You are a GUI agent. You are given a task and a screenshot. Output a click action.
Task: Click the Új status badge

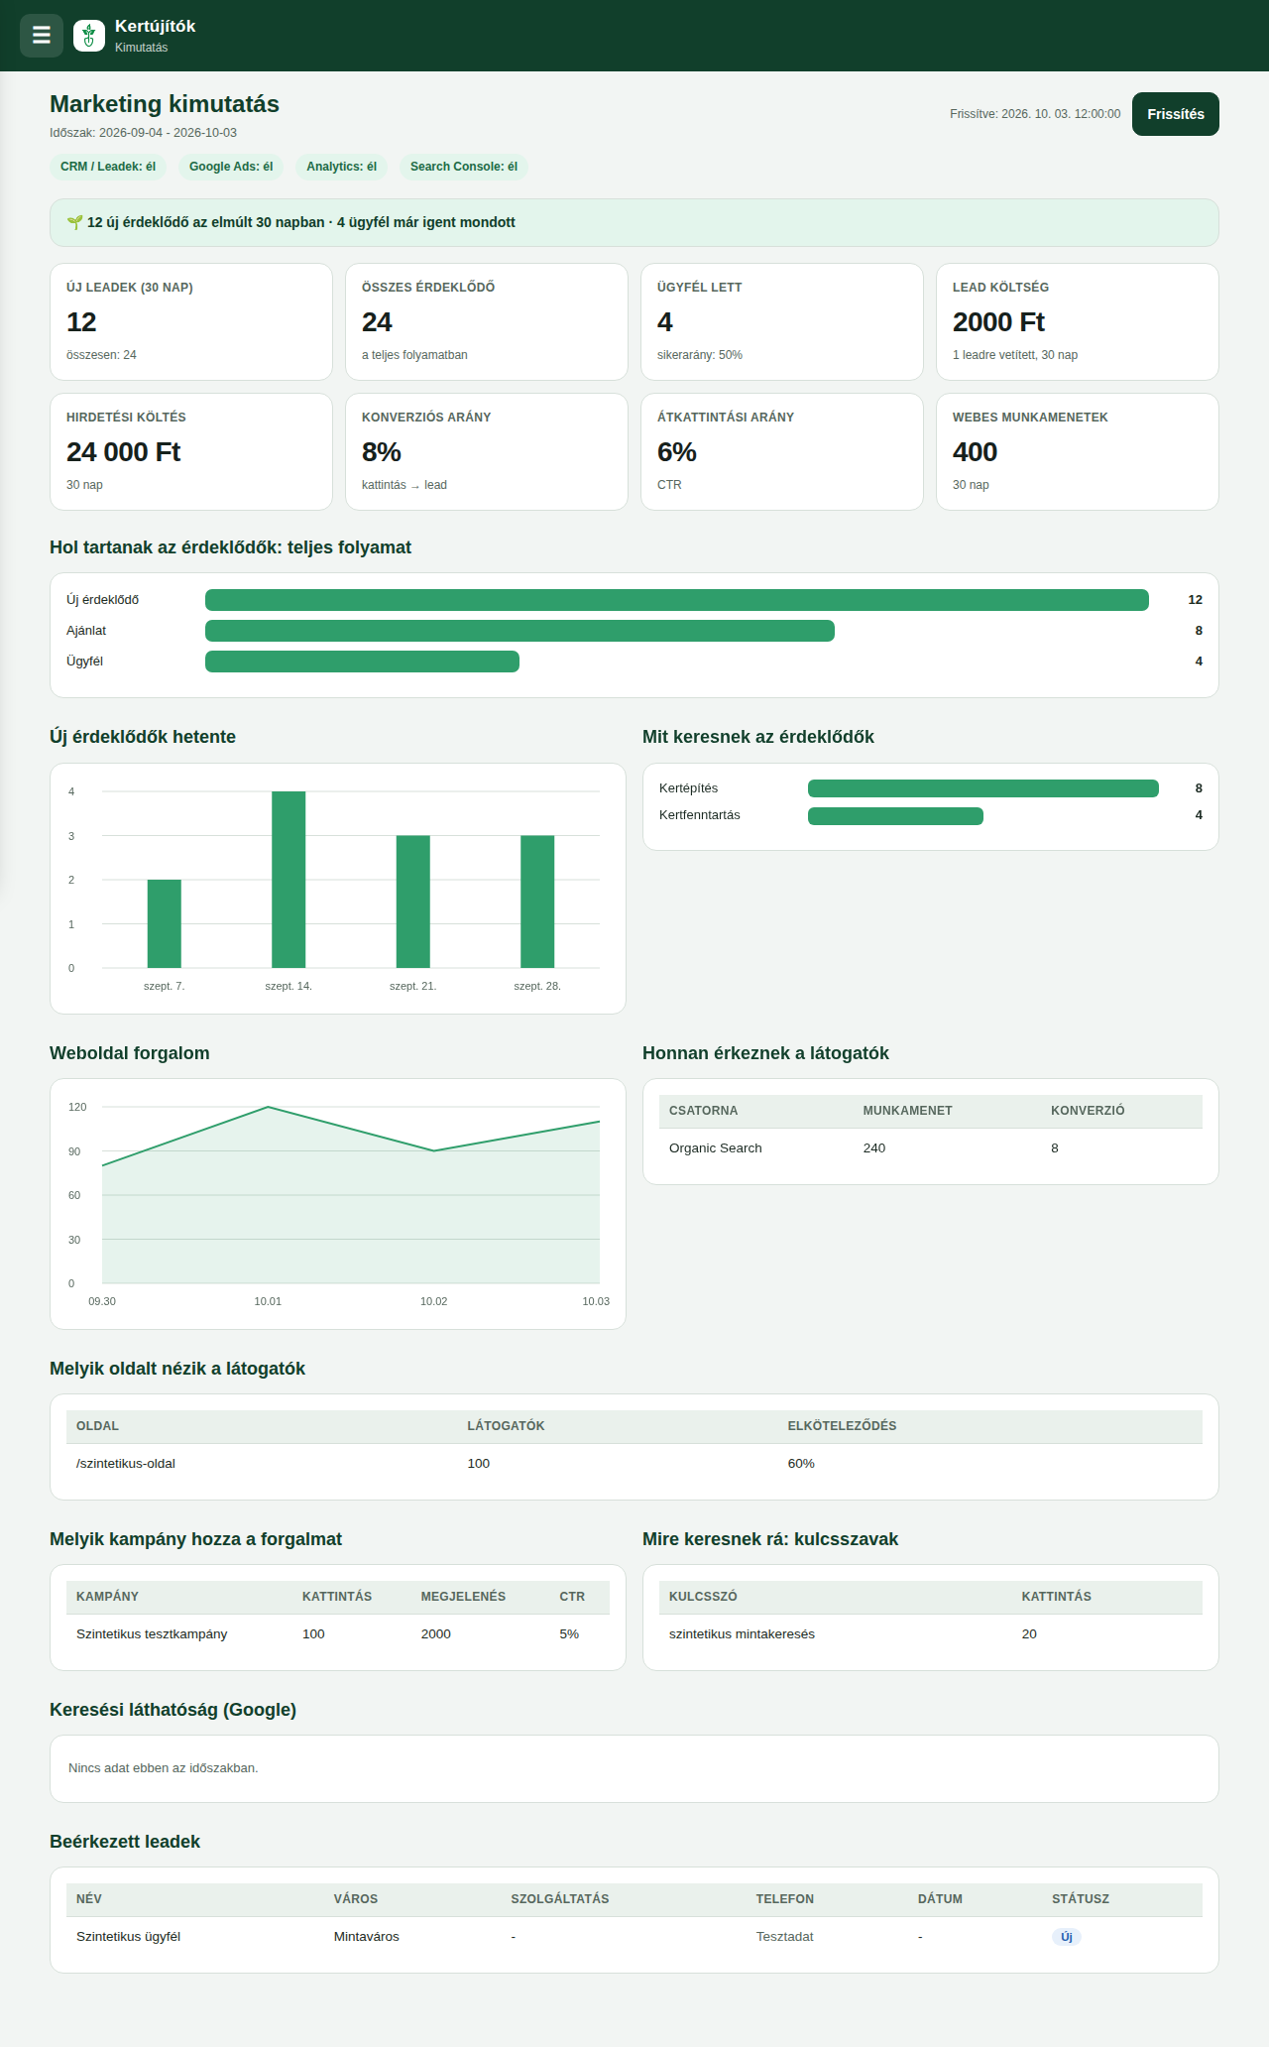[x=1066, y=1937]
